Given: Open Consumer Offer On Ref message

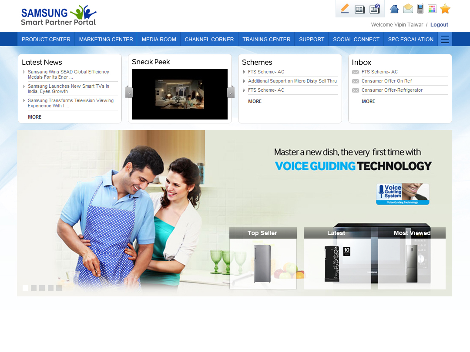Looking at the screenshot, I should pyautogui.click(x=387, y=81).
